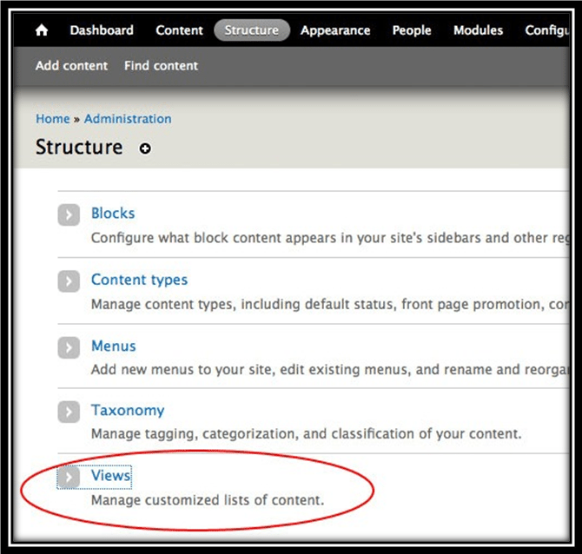Click the arrow icon beside Blocks
Viewport: 582px width, 554px height.
pyautogui.click(x=69, y=214)
